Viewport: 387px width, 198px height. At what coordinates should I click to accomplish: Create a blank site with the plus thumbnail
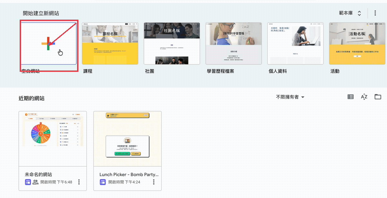click(48, 43)
